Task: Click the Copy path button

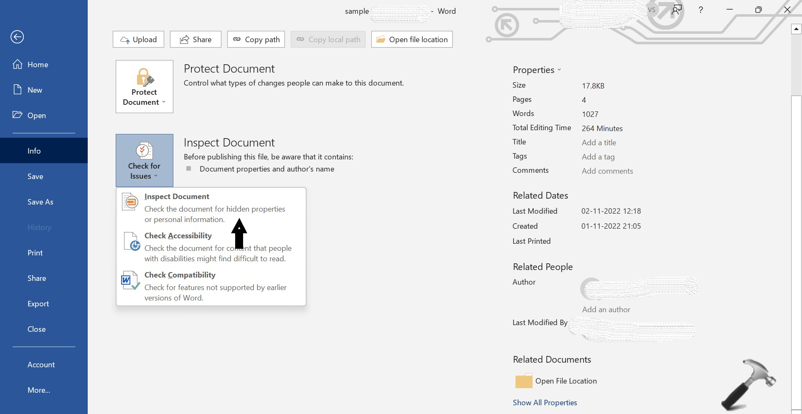Action: pyautogui.click(x=256, y=39)
